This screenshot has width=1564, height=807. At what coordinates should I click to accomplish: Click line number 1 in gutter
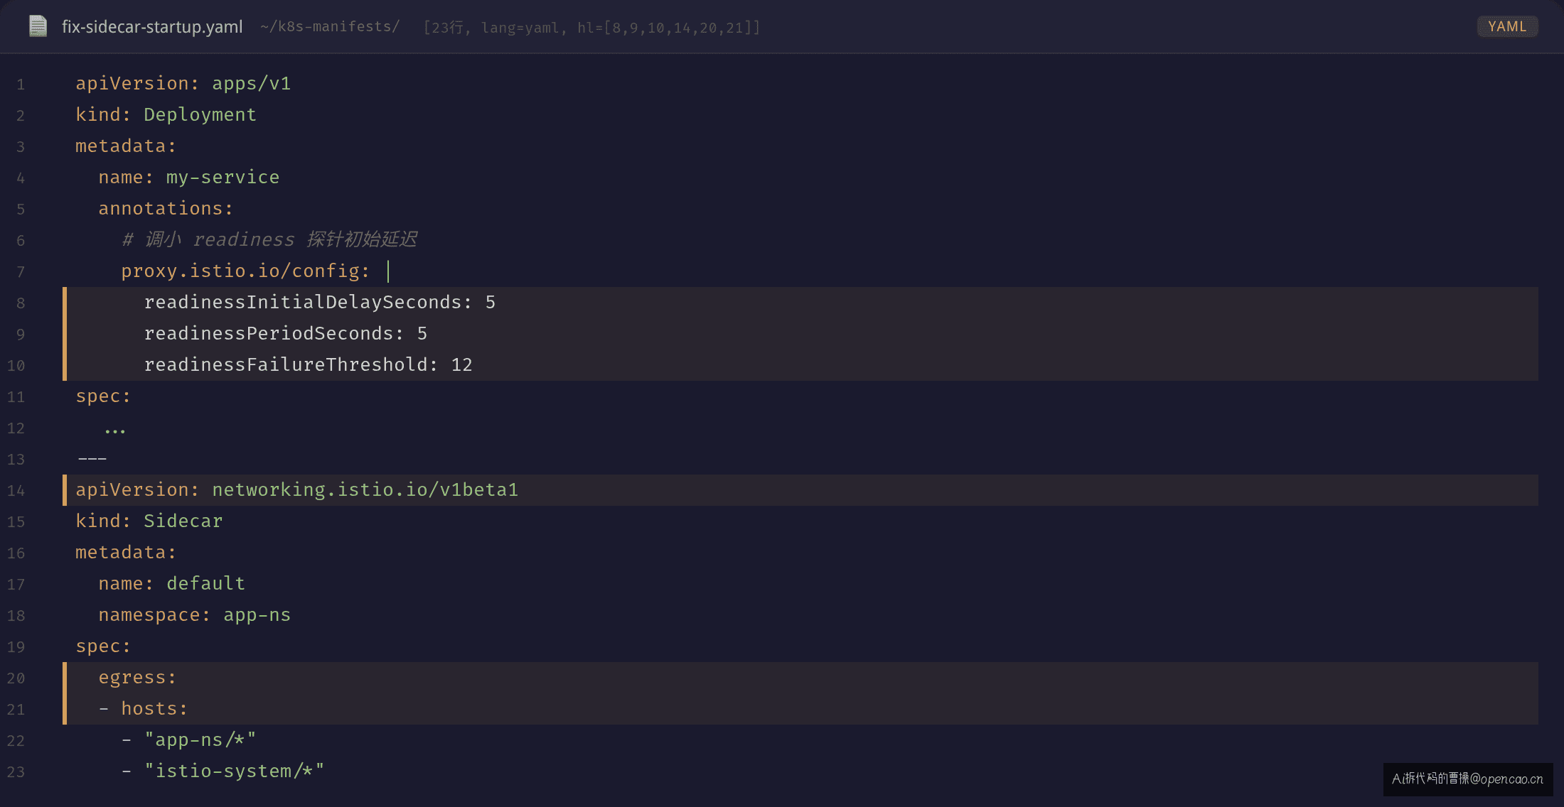point(21,85)
